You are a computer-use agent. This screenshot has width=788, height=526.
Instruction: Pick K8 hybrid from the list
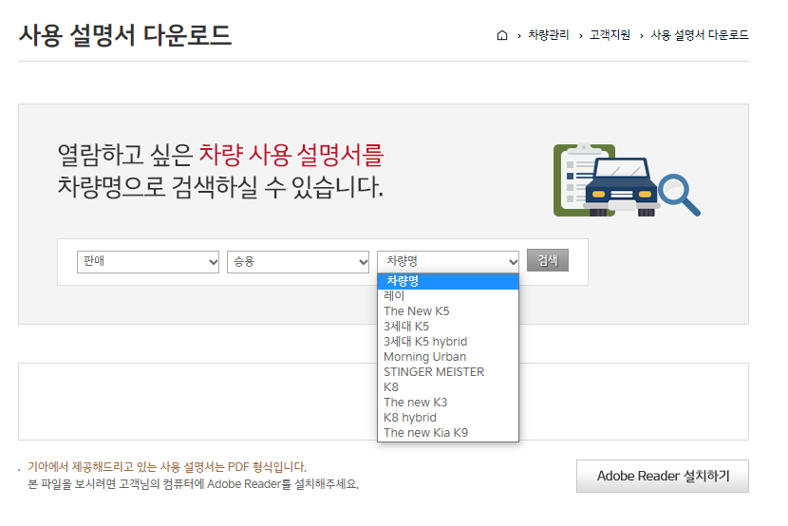pyautogui.click(x=448, y=418)
